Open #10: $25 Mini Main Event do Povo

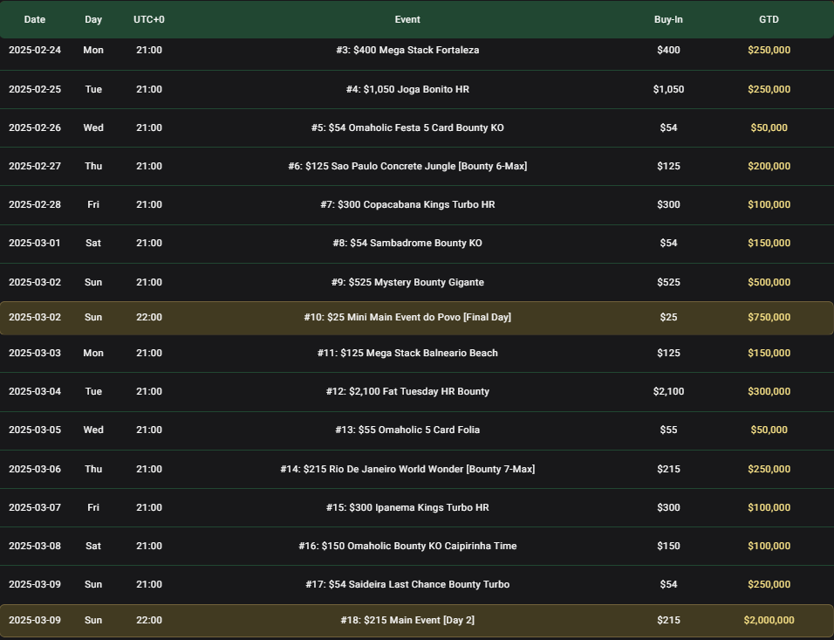(x=407, y=317)
